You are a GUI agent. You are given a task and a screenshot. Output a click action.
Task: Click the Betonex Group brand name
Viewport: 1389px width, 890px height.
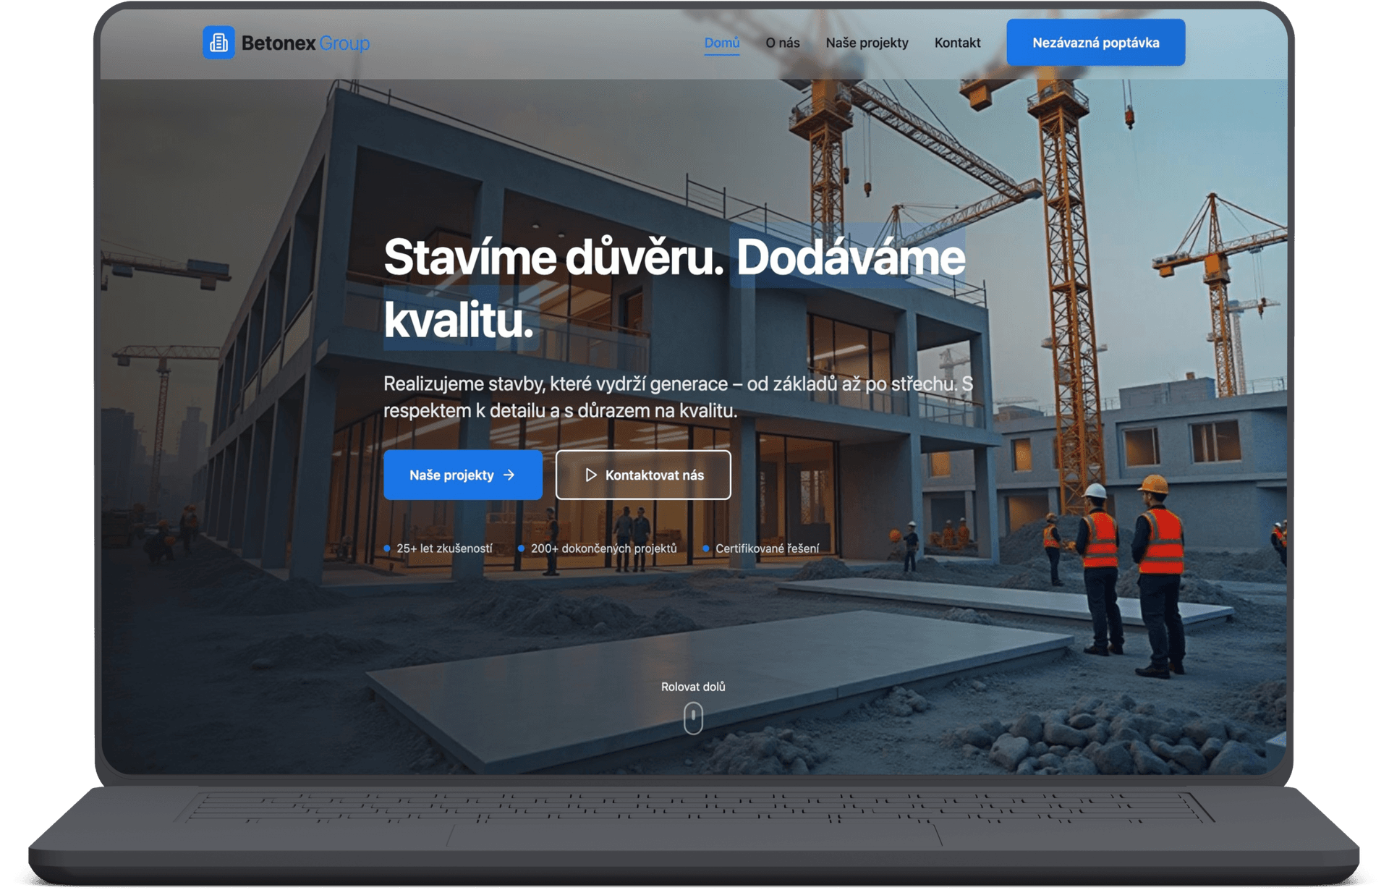(305, 43)
